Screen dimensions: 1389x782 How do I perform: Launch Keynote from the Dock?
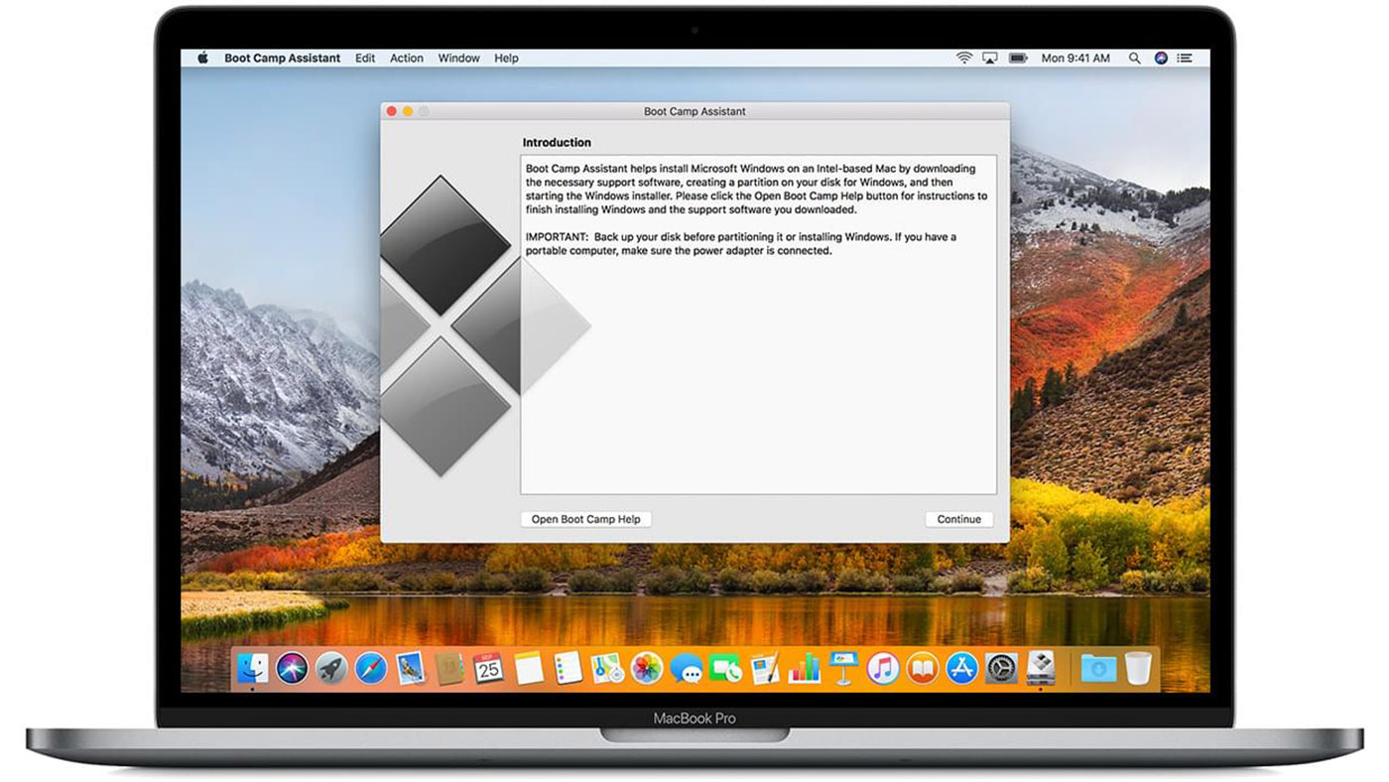coord(840,669)
